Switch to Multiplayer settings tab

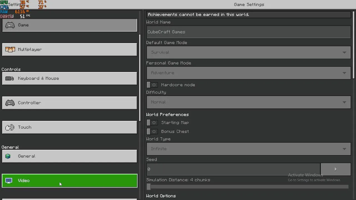click(70, 49)
